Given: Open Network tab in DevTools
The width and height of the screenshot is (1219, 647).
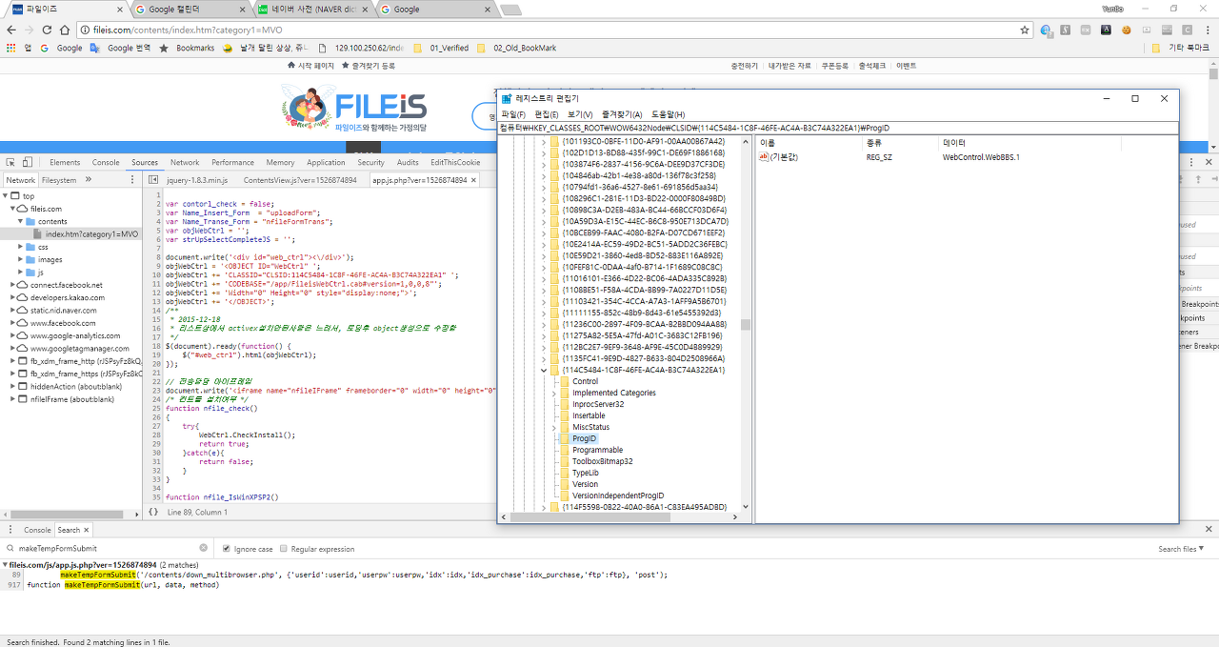Looking at the screenshot, I should click(185, 163).
